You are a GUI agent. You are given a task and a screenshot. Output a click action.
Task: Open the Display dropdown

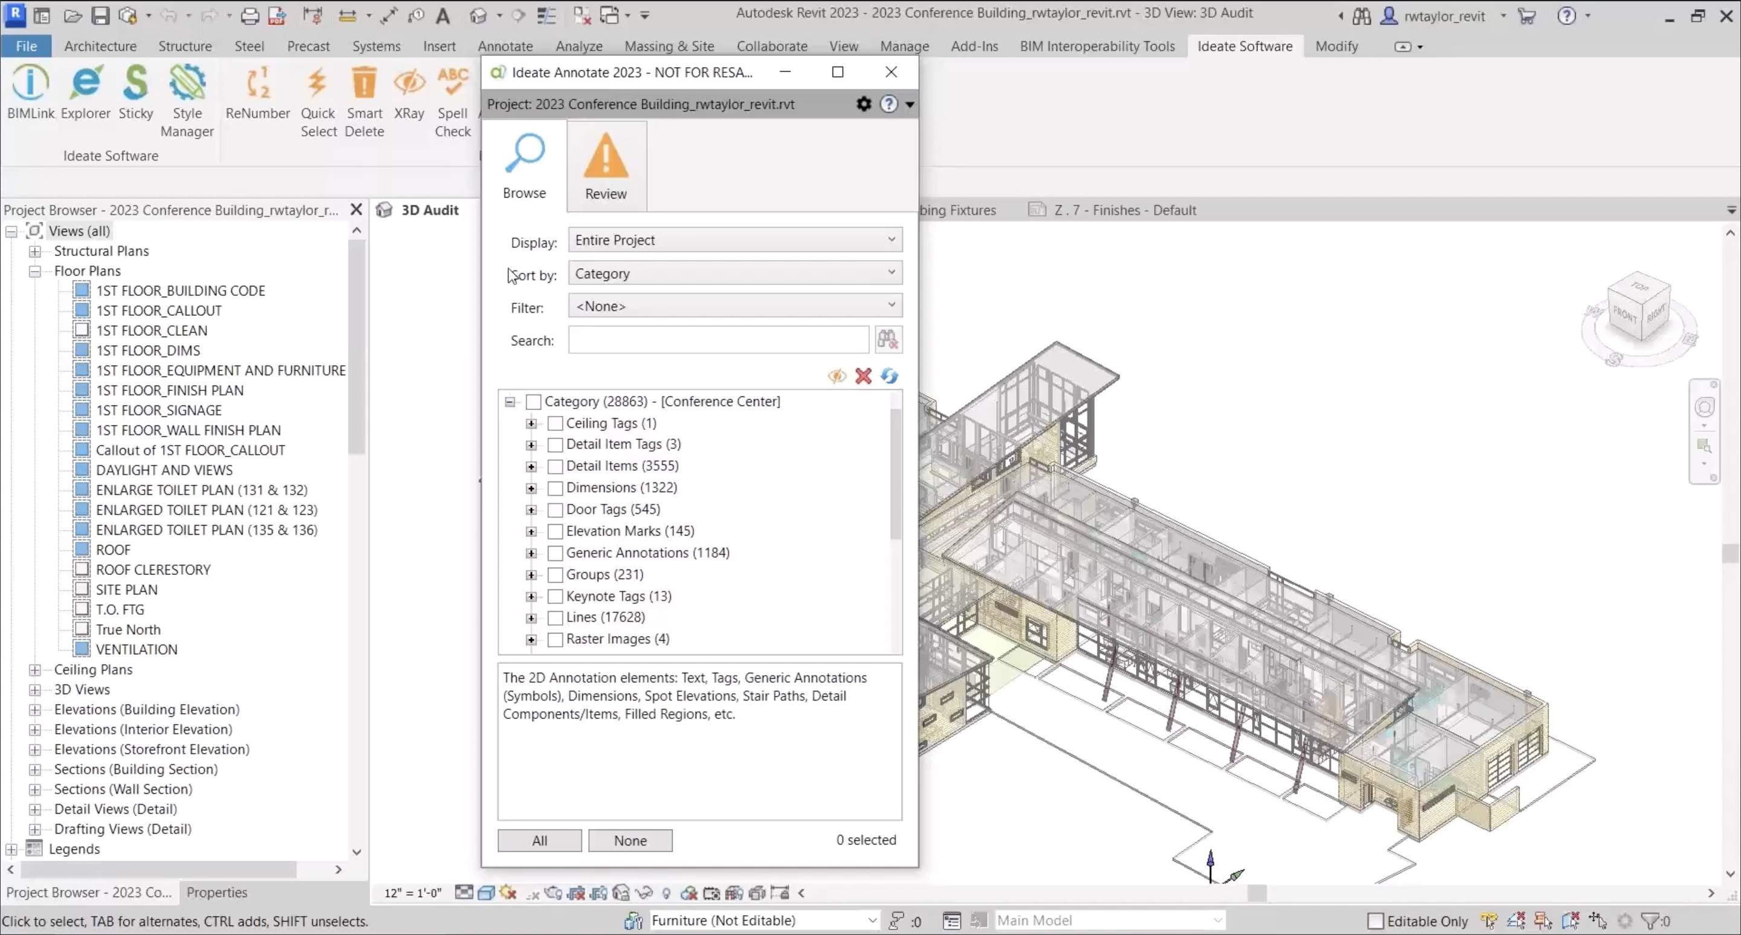[734, 240]
